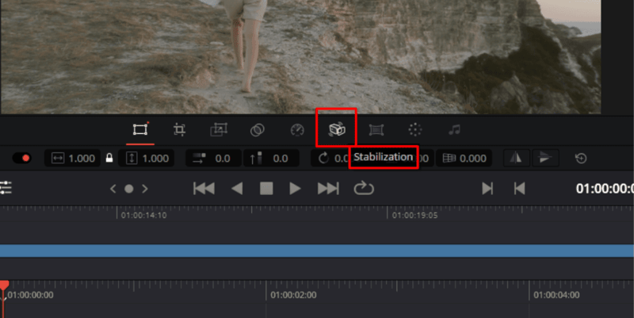Open the Speed tool gauge icon
The image size is (634, 318).
click(x=297, y=130)
